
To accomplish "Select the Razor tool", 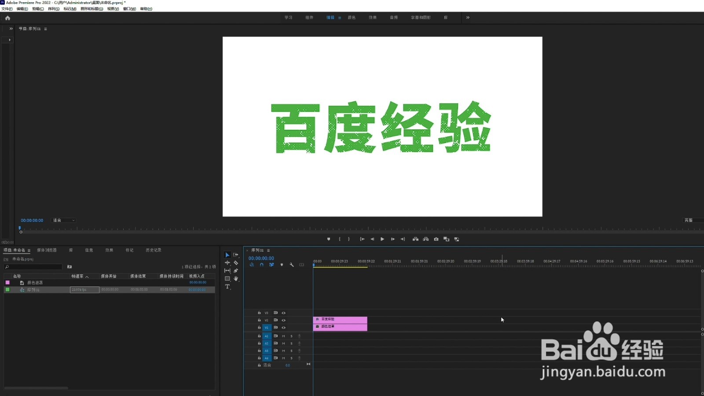I will pos(236,263).
